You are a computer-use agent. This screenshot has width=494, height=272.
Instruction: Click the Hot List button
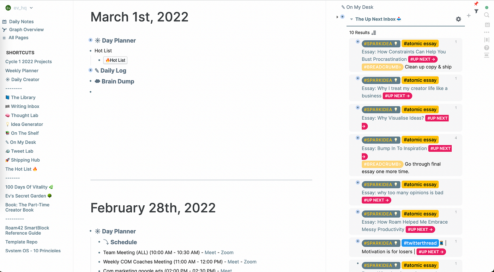[115, 60]
